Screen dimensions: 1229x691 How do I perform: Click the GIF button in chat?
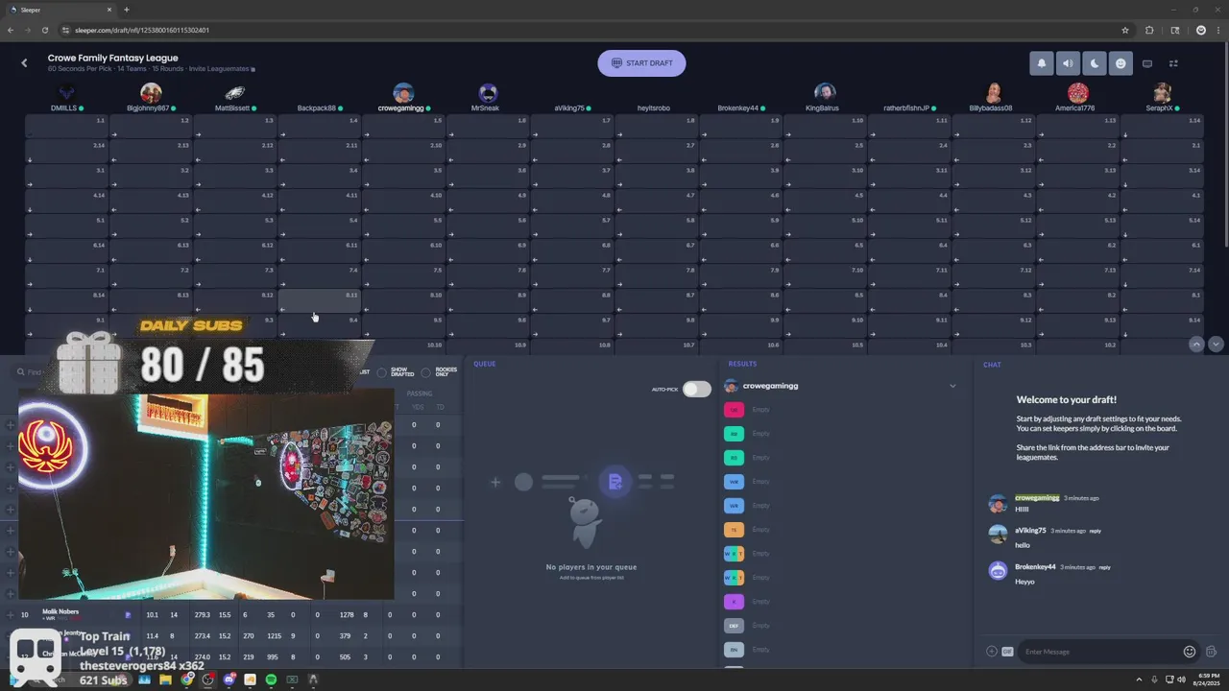point(1007,652)
